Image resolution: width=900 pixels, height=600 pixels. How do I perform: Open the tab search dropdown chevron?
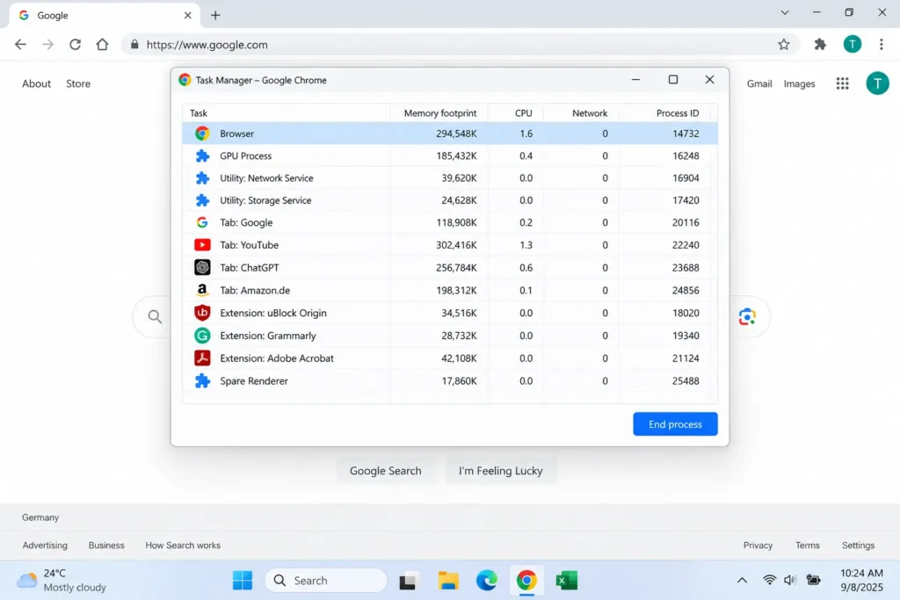coord(785,12)
